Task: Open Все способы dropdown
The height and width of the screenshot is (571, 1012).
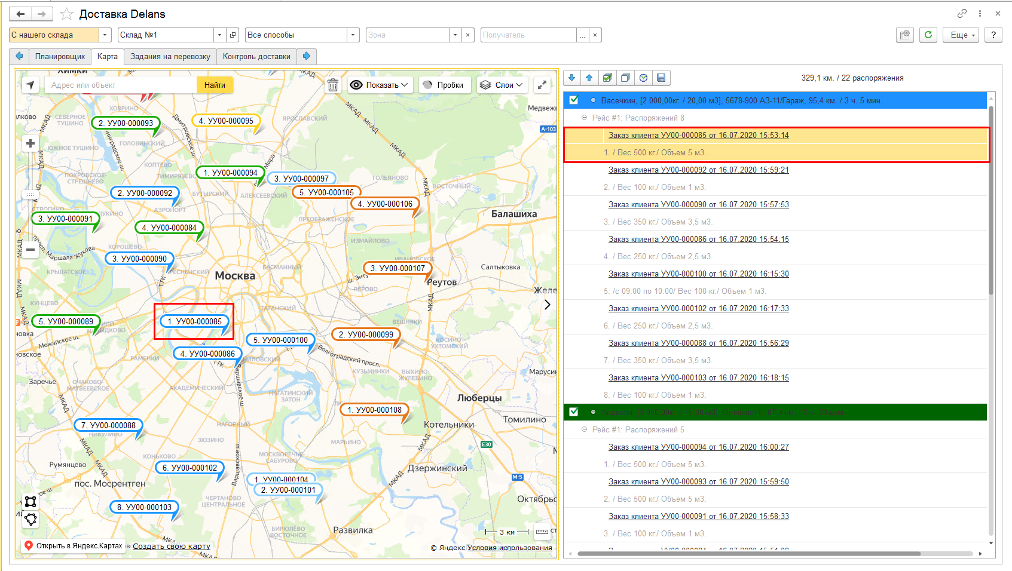Action: pyautogui.click(x=353, y=35)
